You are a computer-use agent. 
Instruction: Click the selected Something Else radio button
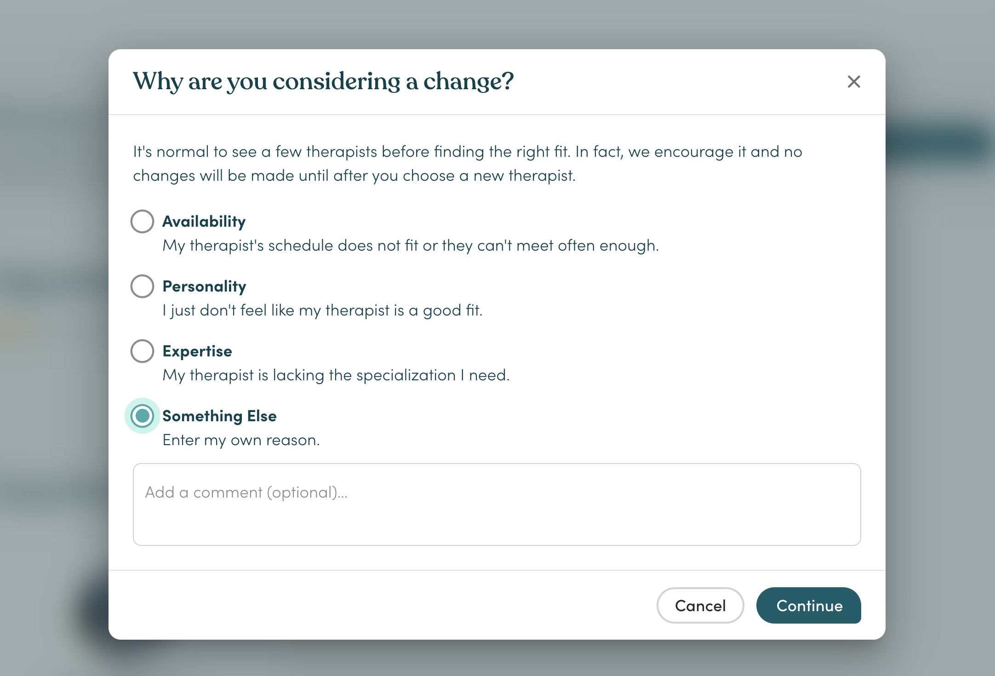(x=142, y=416)
